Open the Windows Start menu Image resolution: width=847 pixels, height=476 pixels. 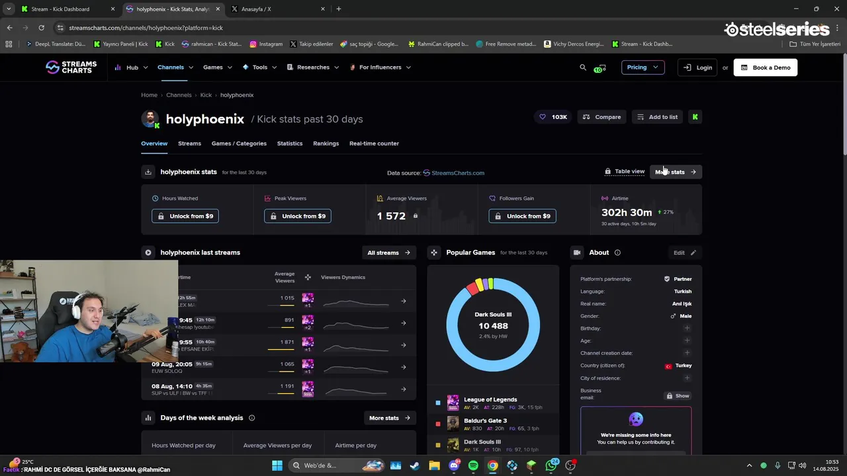click(277, 465)
